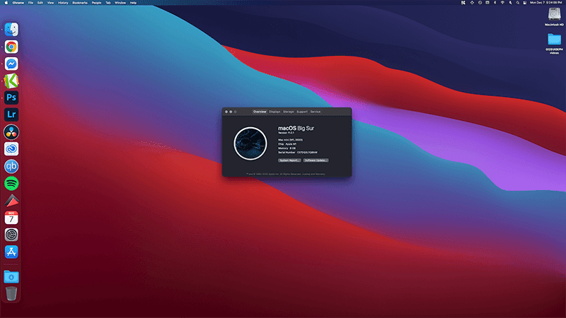Open Spotify from the dock
The width and height of the screenshot is (566, 318).
tap(11, 184)
